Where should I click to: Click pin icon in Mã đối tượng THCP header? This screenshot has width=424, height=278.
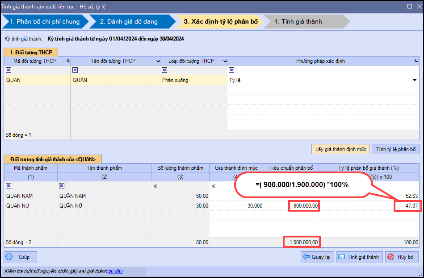(x=68, y=61)
